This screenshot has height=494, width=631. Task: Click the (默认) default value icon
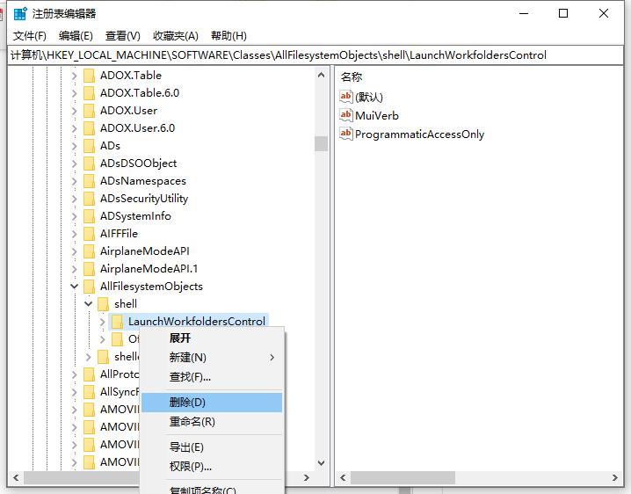[x=346, y=97]
